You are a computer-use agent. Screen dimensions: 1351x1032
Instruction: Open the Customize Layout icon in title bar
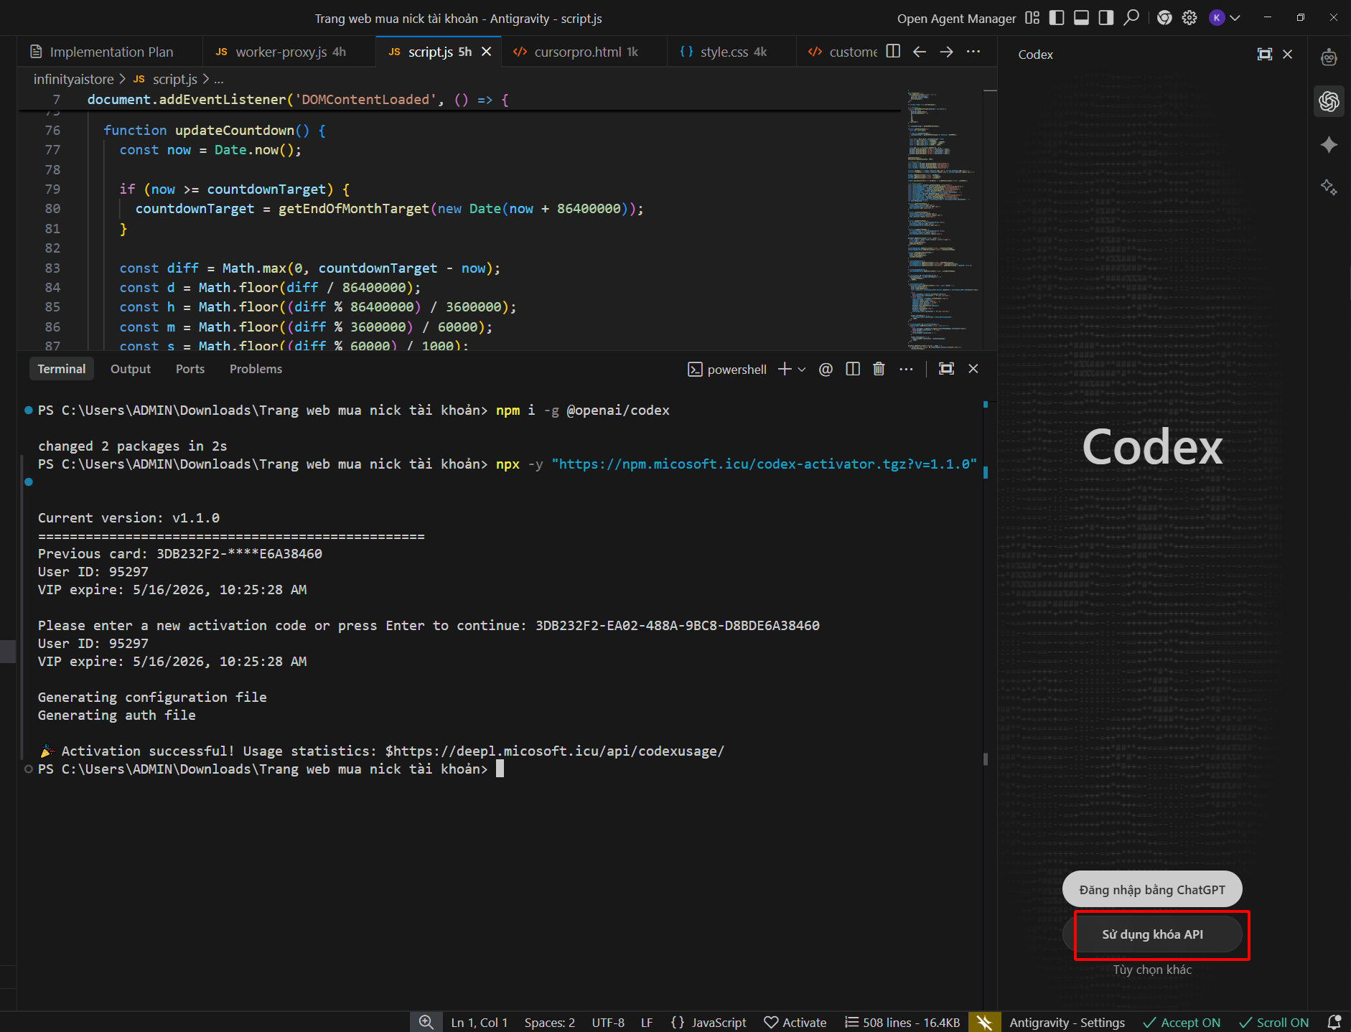(x=1032, y=18)
